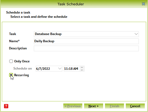The image size is (148, 112).
Task: Close the Task Scheduler dialog
Action: 143,4
